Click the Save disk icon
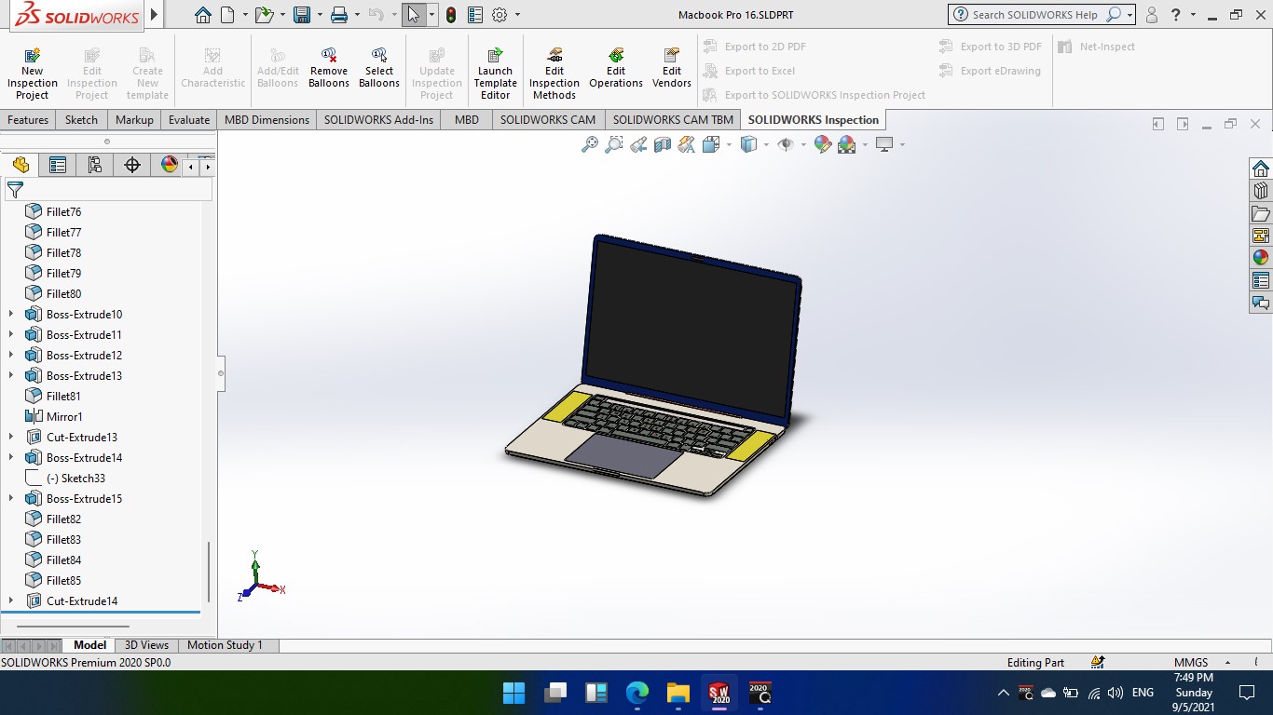1273x715 pixels. click(301, 15)
